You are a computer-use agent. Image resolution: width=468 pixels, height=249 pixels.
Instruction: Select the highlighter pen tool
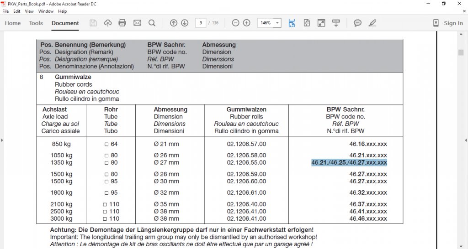point(372,23)
